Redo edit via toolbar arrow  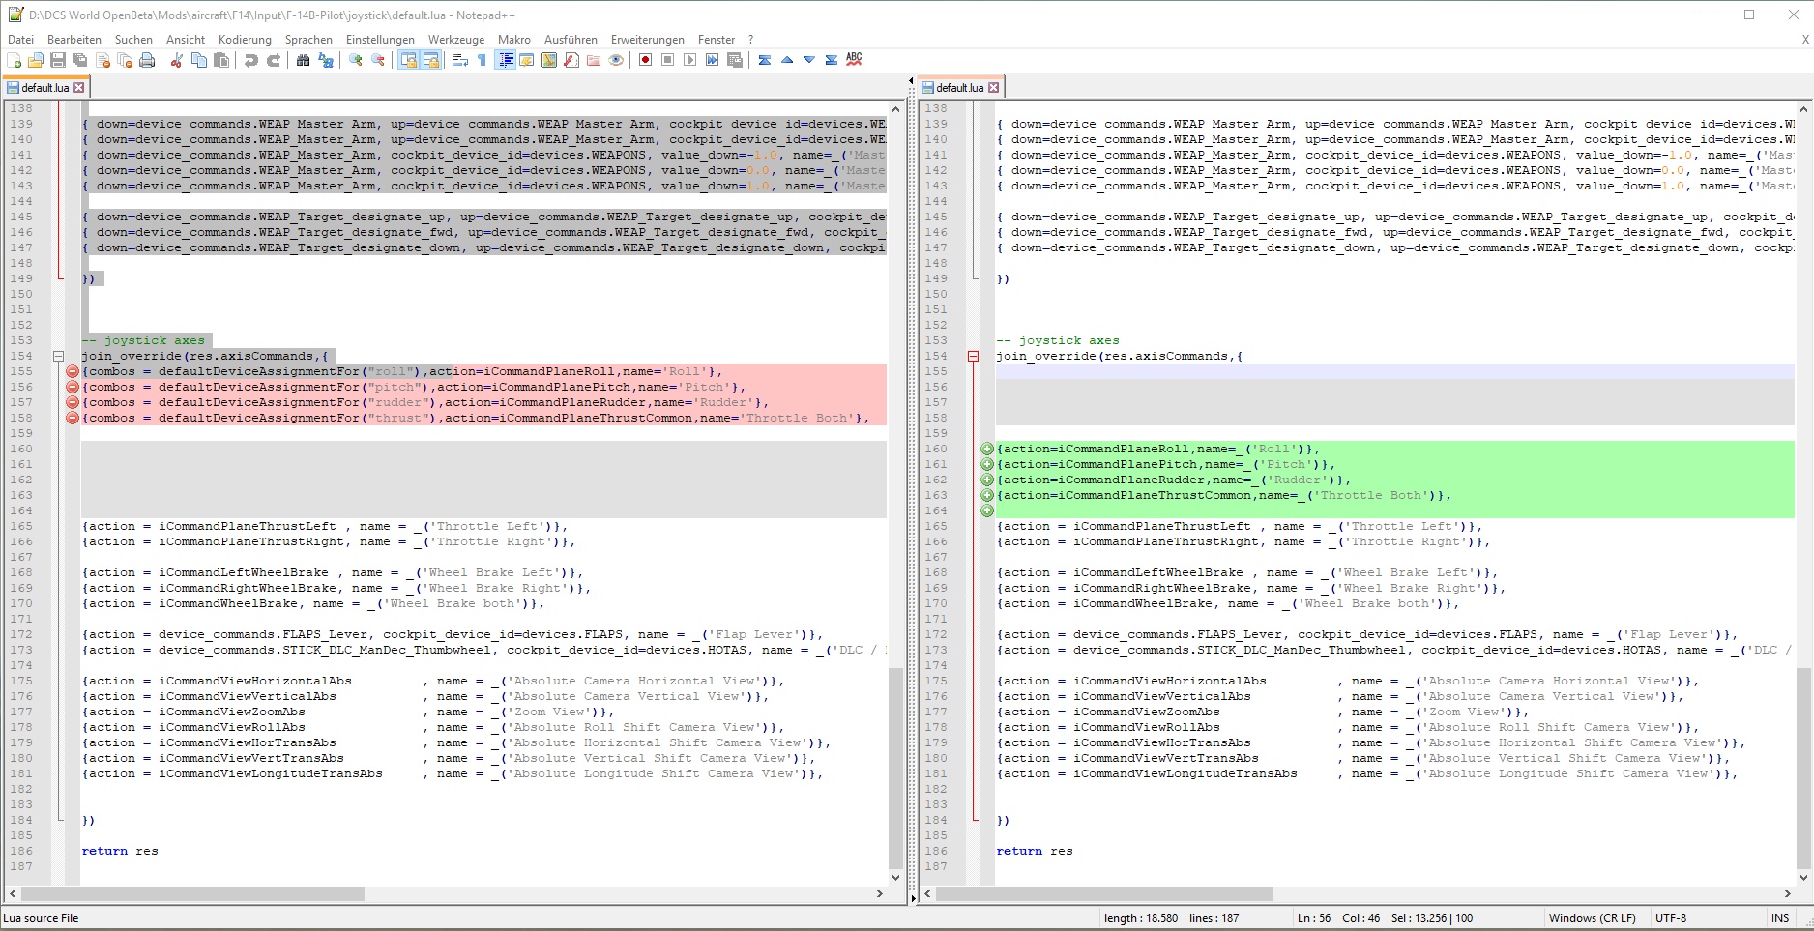tap(274, 60)
